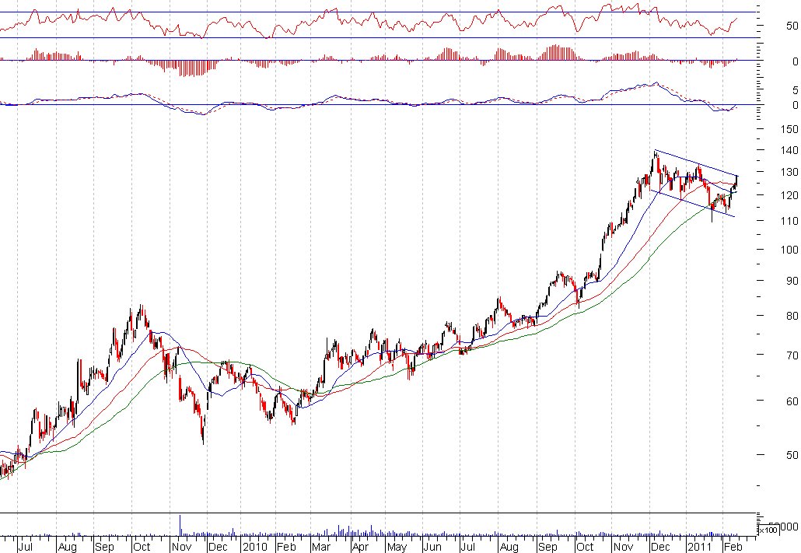Click the Jun month label
Image resolution: width=801 pixels, height=553 pixels.
tap(432, 547)
